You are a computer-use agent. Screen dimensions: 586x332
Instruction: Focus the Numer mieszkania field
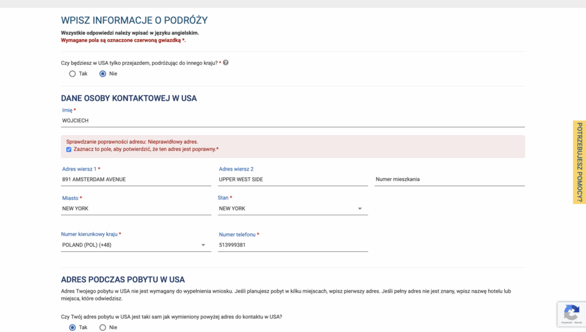click(449, 179)
